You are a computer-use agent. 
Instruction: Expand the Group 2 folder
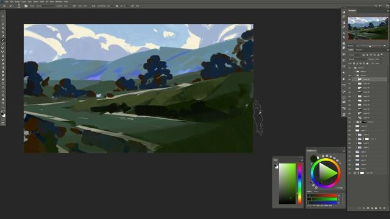point(355,72)
